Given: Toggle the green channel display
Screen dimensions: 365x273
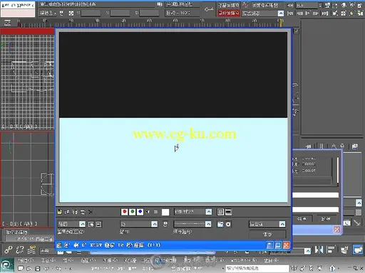Looking at the screenshot, I should tap(132, 212).
